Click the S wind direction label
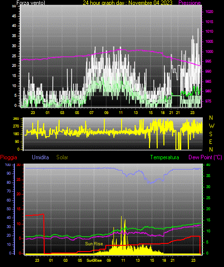 tap(211, 134)
